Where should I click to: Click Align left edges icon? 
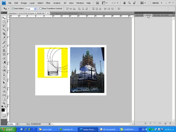pyautogui.click(x=79, y=9)
